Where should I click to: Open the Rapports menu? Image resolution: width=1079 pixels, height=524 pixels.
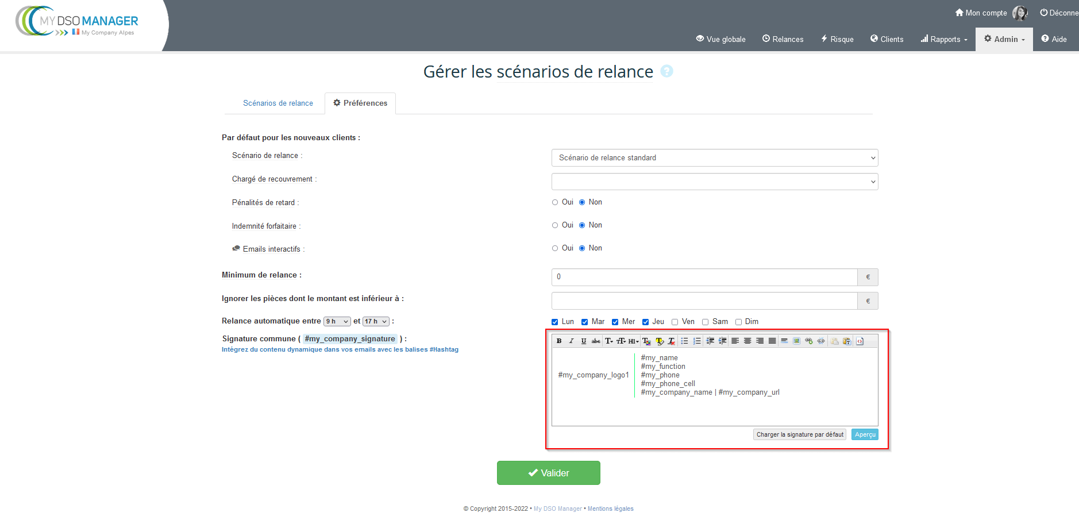click(944, 39)
